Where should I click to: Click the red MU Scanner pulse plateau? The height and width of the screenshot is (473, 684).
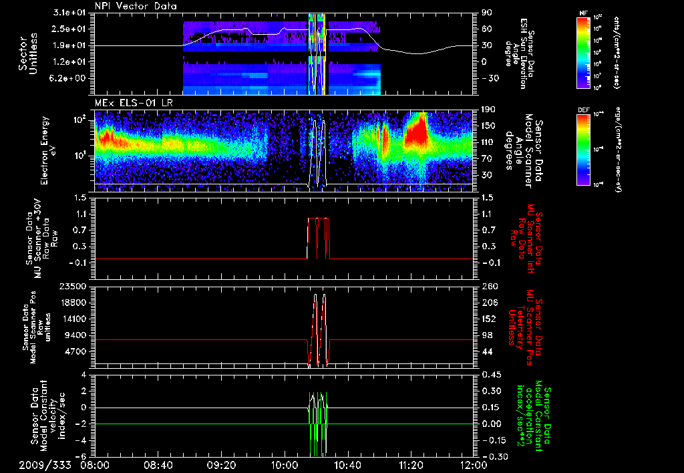pyautogui.click(x=319, y=218)
